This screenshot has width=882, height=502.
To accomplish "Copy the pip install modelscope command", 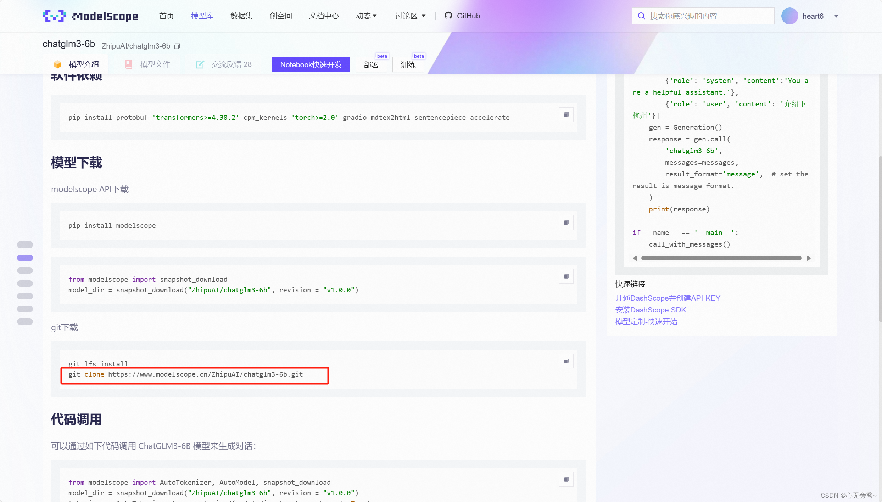I will [566, 222].
